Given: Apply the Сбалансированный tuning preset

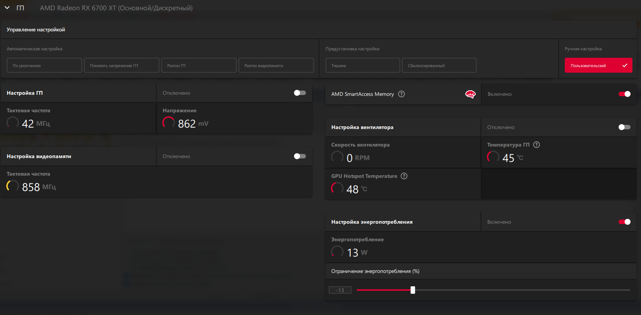Looking at the screenshot, I should pyautogui.click(x=439, y=65).
